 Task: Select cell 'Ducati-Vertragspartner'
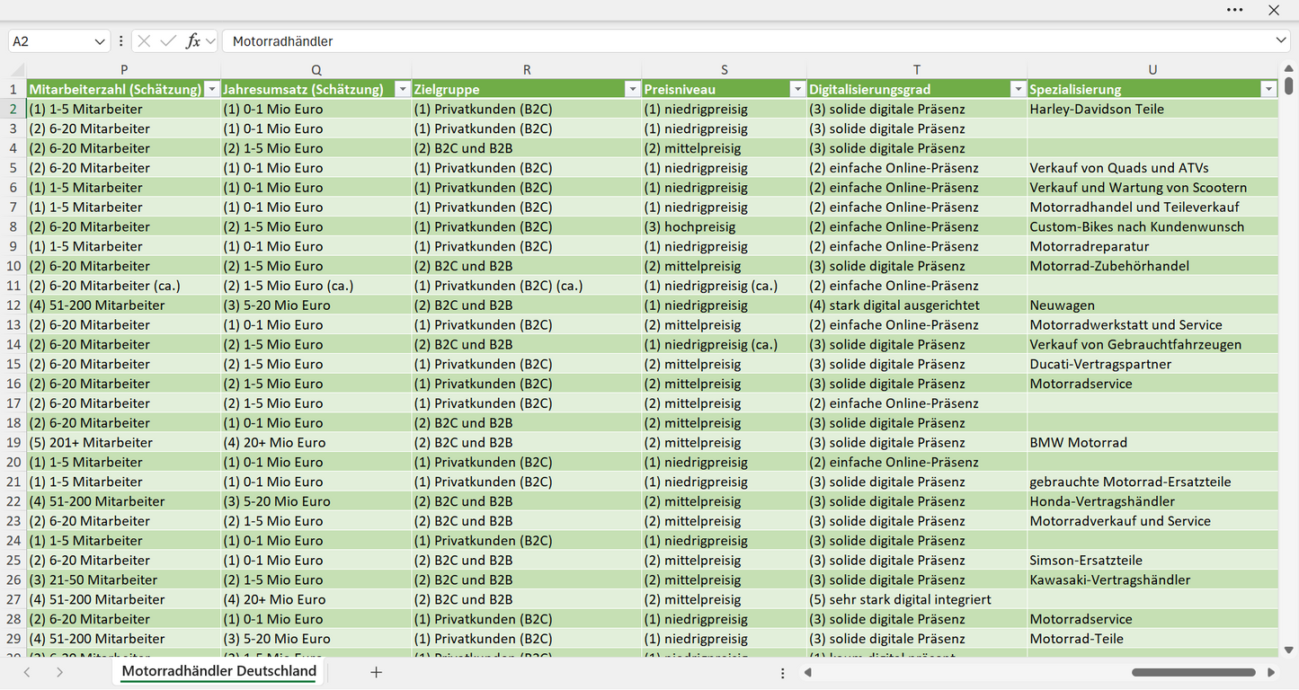1152,364
